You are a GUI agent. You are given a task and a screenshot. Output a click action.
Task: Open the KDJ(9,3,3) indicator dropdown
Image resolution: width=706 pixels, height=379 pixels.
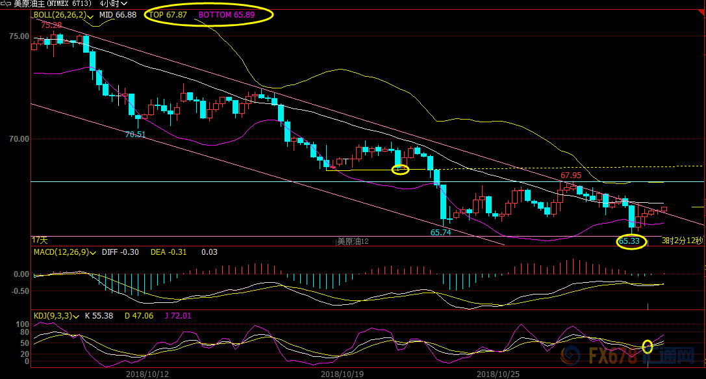[77, 316]
